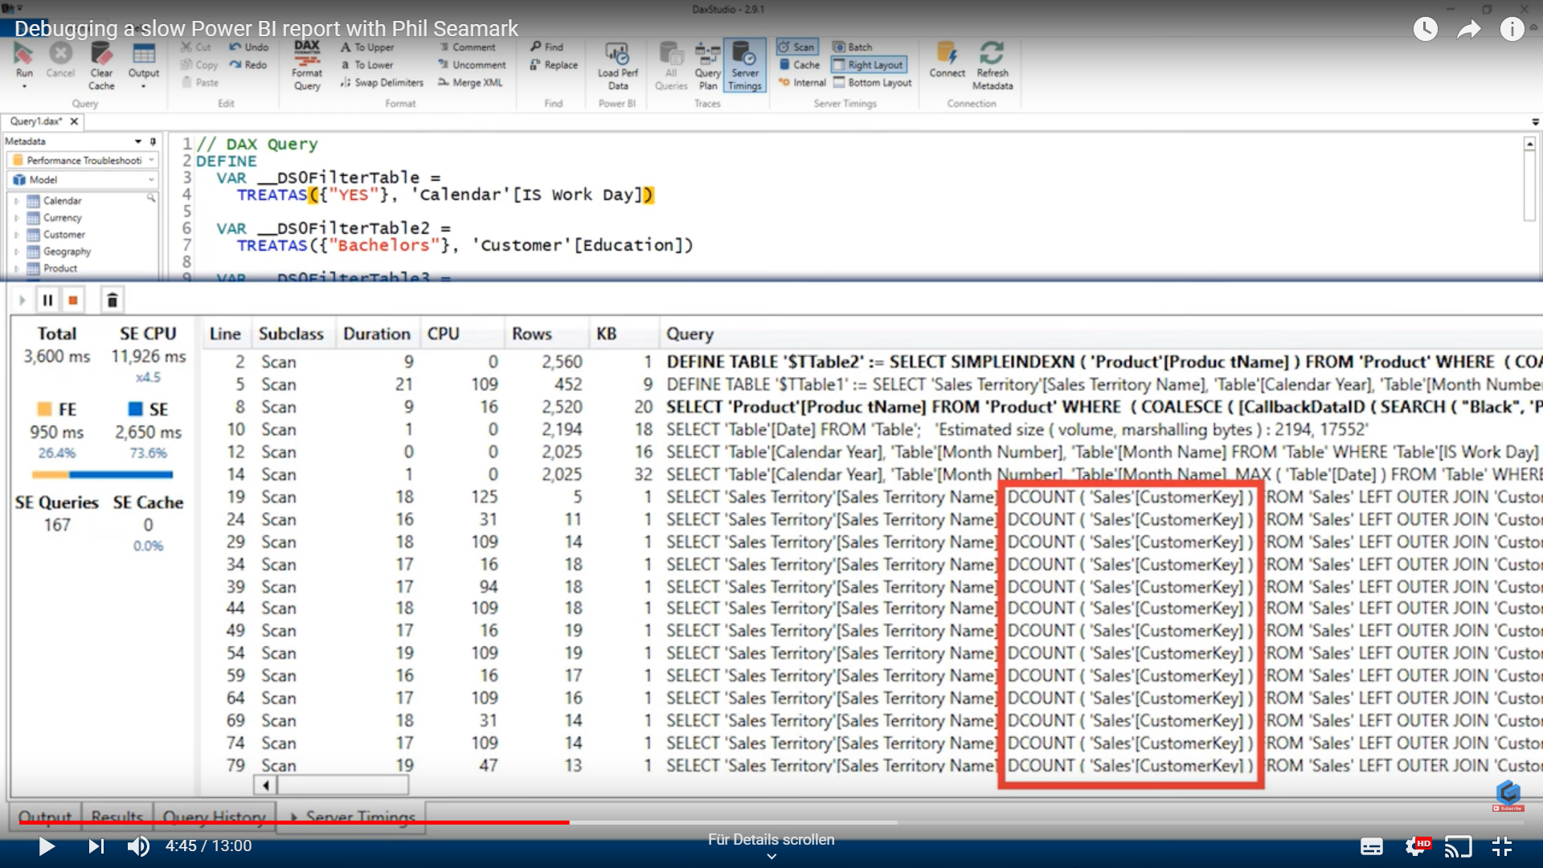Open the Performance Troubleshooting database dropdown

click(x=84, y=161)
